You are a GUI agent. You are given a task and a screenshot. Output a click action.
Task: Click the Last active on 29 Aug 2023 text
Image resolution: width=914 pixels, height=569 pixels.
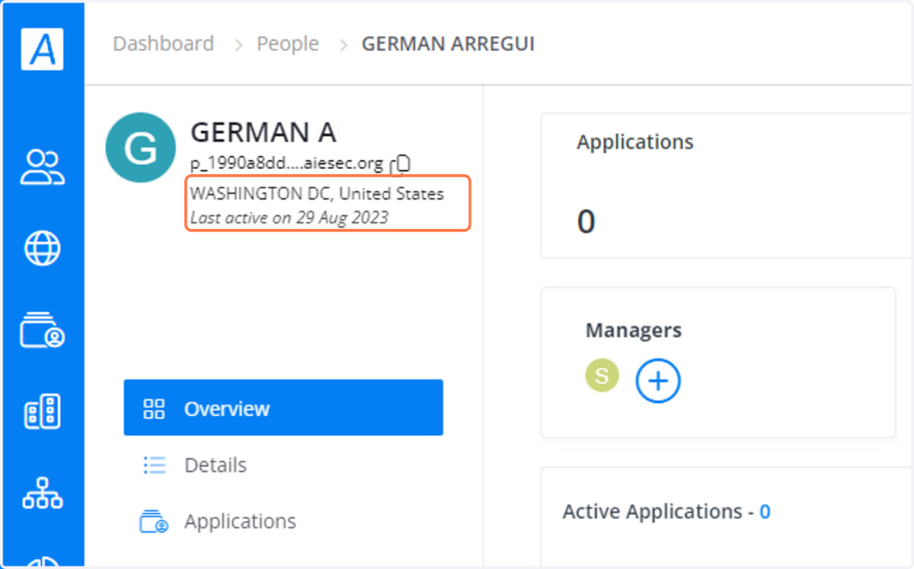pos(289,218)
